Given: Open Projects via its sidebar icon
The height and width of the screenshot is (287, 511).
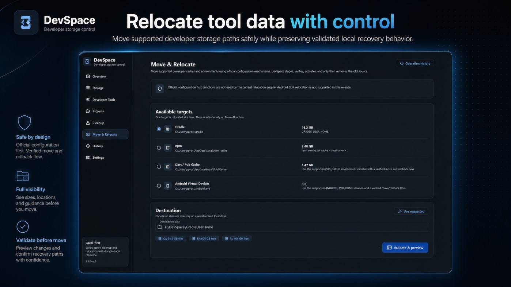Looking at the screenshot, I should (88, 111).
